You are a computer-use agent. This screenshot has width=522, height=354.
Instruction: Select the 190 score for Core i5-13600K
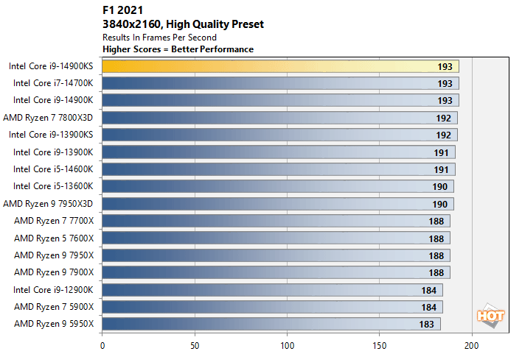(x=439, y=187)
